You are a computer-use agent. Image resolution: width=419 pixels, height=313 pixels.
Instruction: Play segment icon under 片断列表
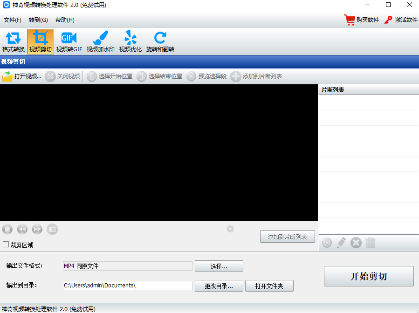[327, 243]
